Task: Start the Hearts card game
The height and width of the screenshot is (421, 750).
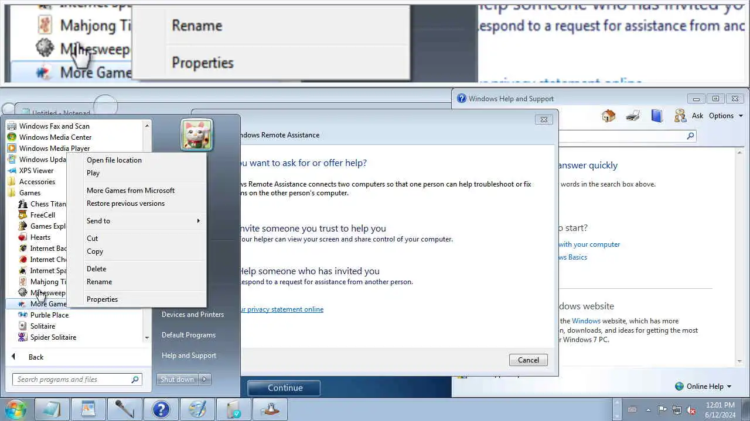Action: click(40, 237)
